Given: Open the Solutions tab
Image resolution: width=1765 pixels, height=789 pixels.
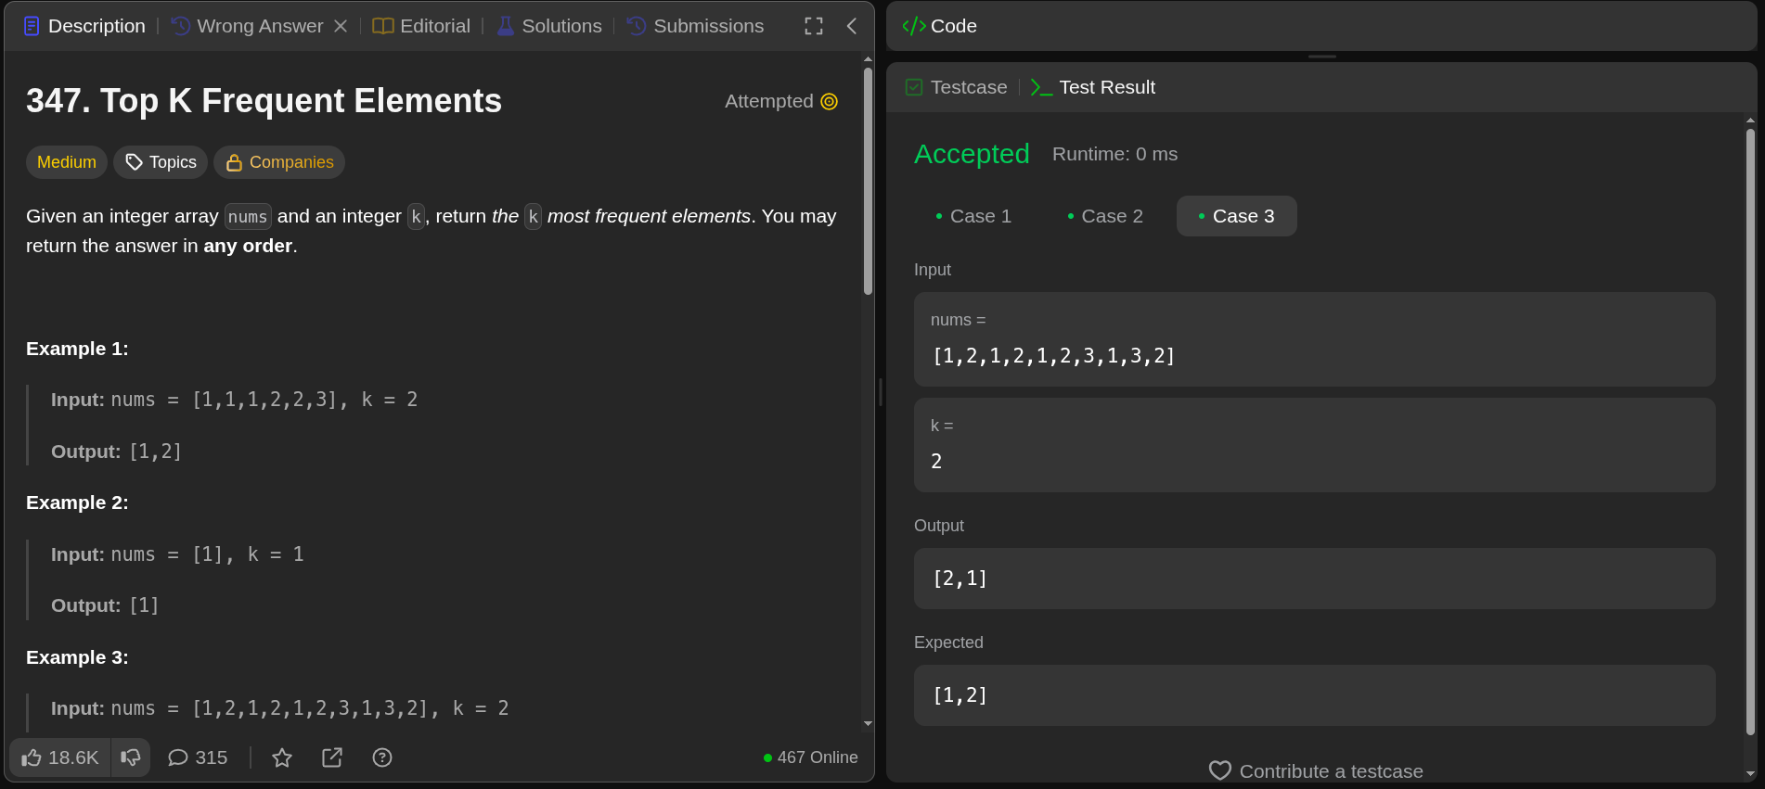Looking at the screenshot, I should tap(549, 26).
